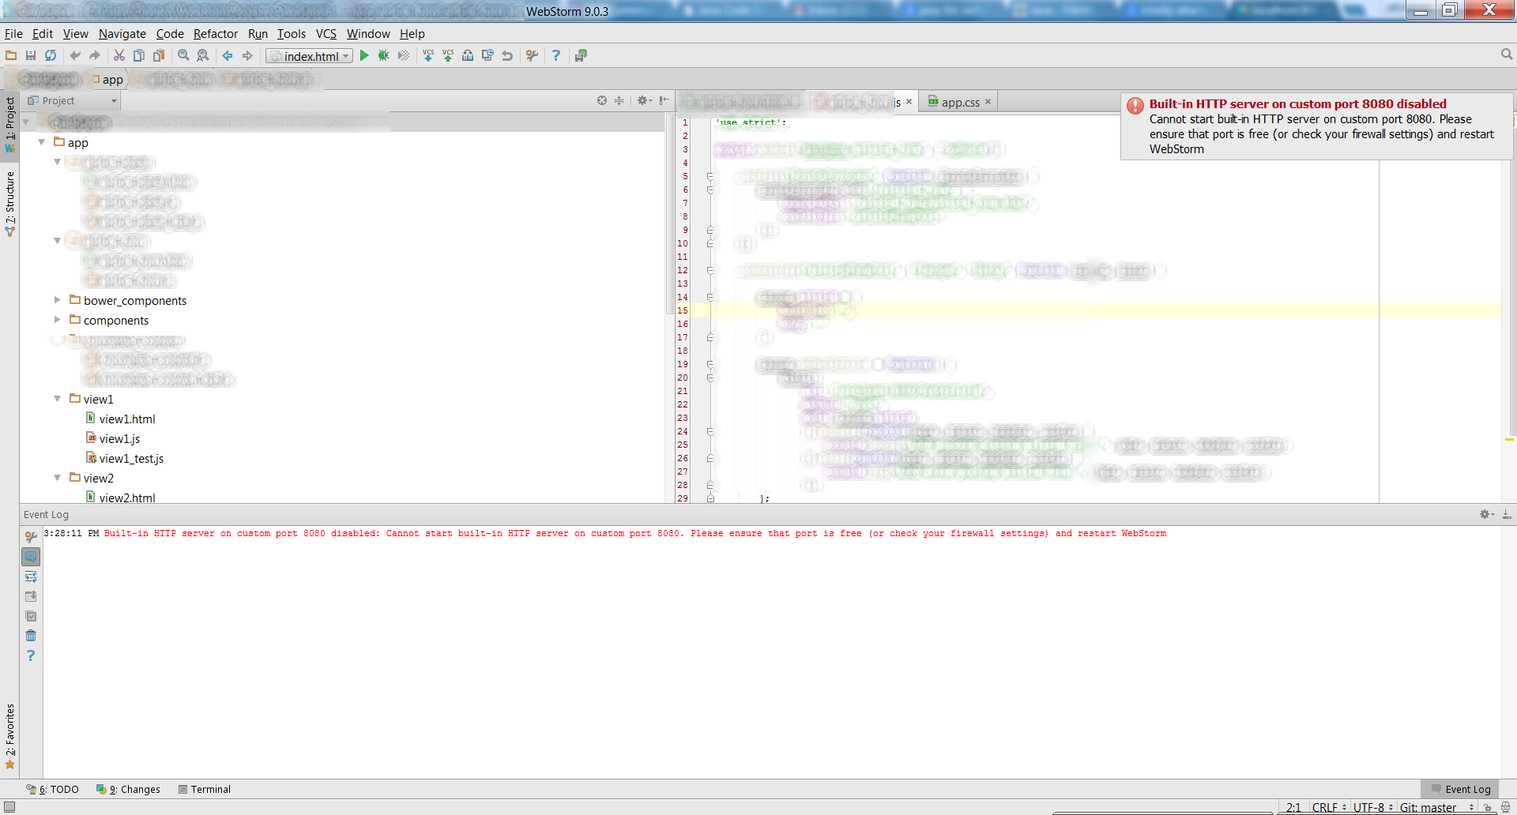
Task: Open the Event Log gear options dropdown
Action: 1486,514
